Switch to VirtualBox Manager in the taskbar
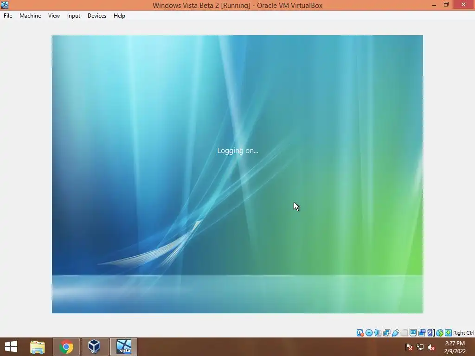This screenshot has width=475, height=356. pyautogui.click(x=94, y=347)
